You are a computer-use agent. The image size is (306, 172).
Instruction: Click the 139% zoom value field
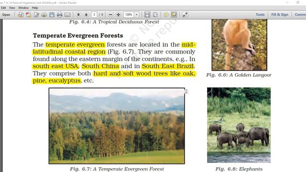[129, 15]
